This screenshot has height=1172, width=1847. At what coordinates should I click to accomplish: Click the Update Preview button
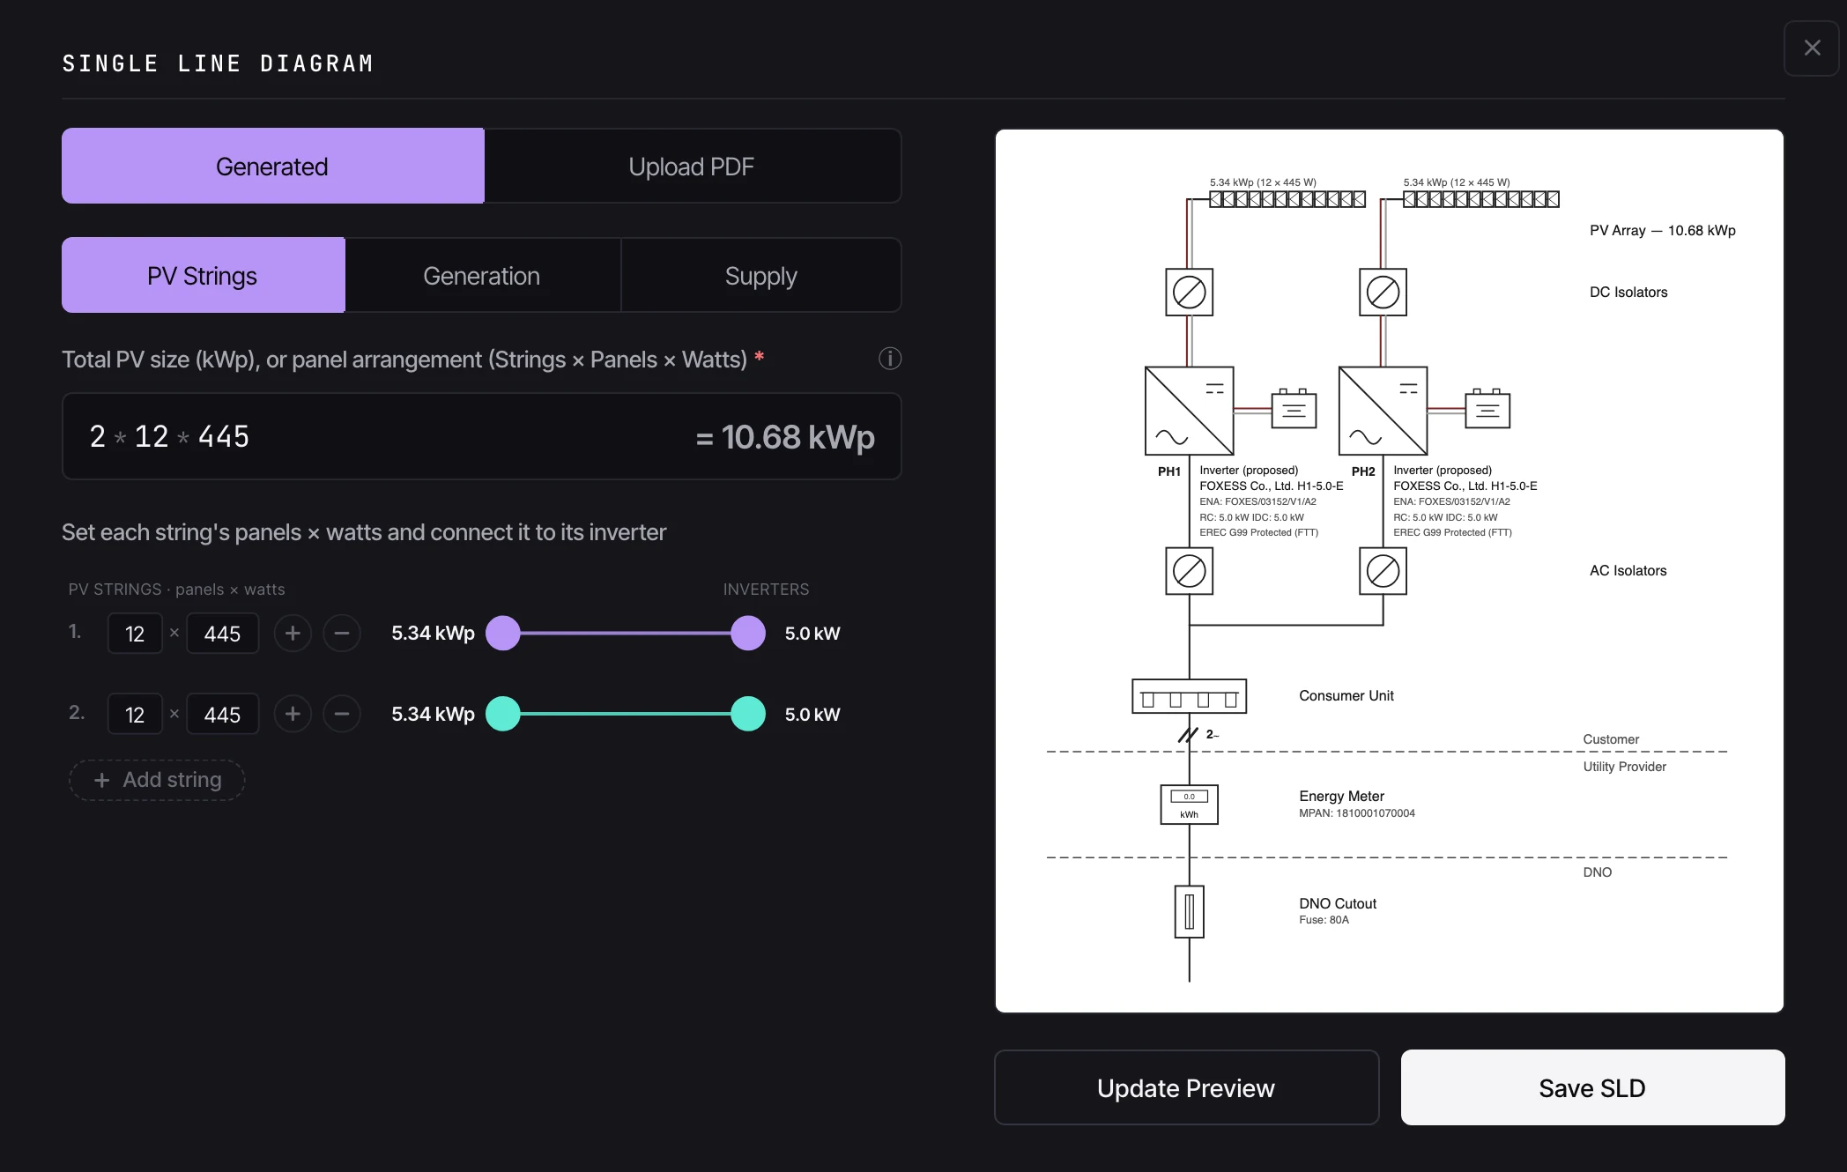point(1186,1087)
